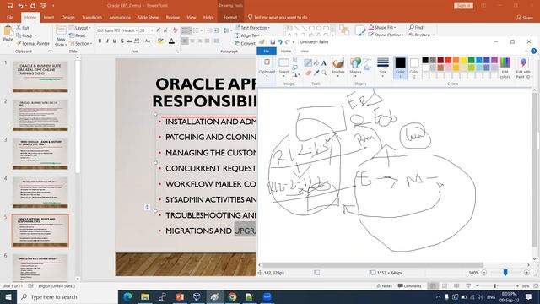
Task: Click Paste button in PowerPoint
Action: 8,34
